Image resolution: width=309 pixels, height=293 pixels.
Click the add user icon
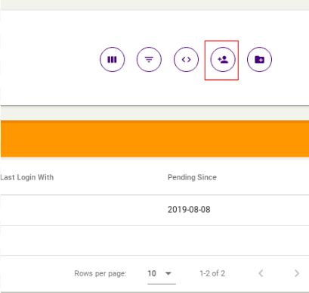point(223,60)
